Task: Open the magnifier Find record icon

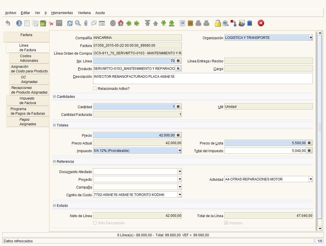Action: point(78,23)
